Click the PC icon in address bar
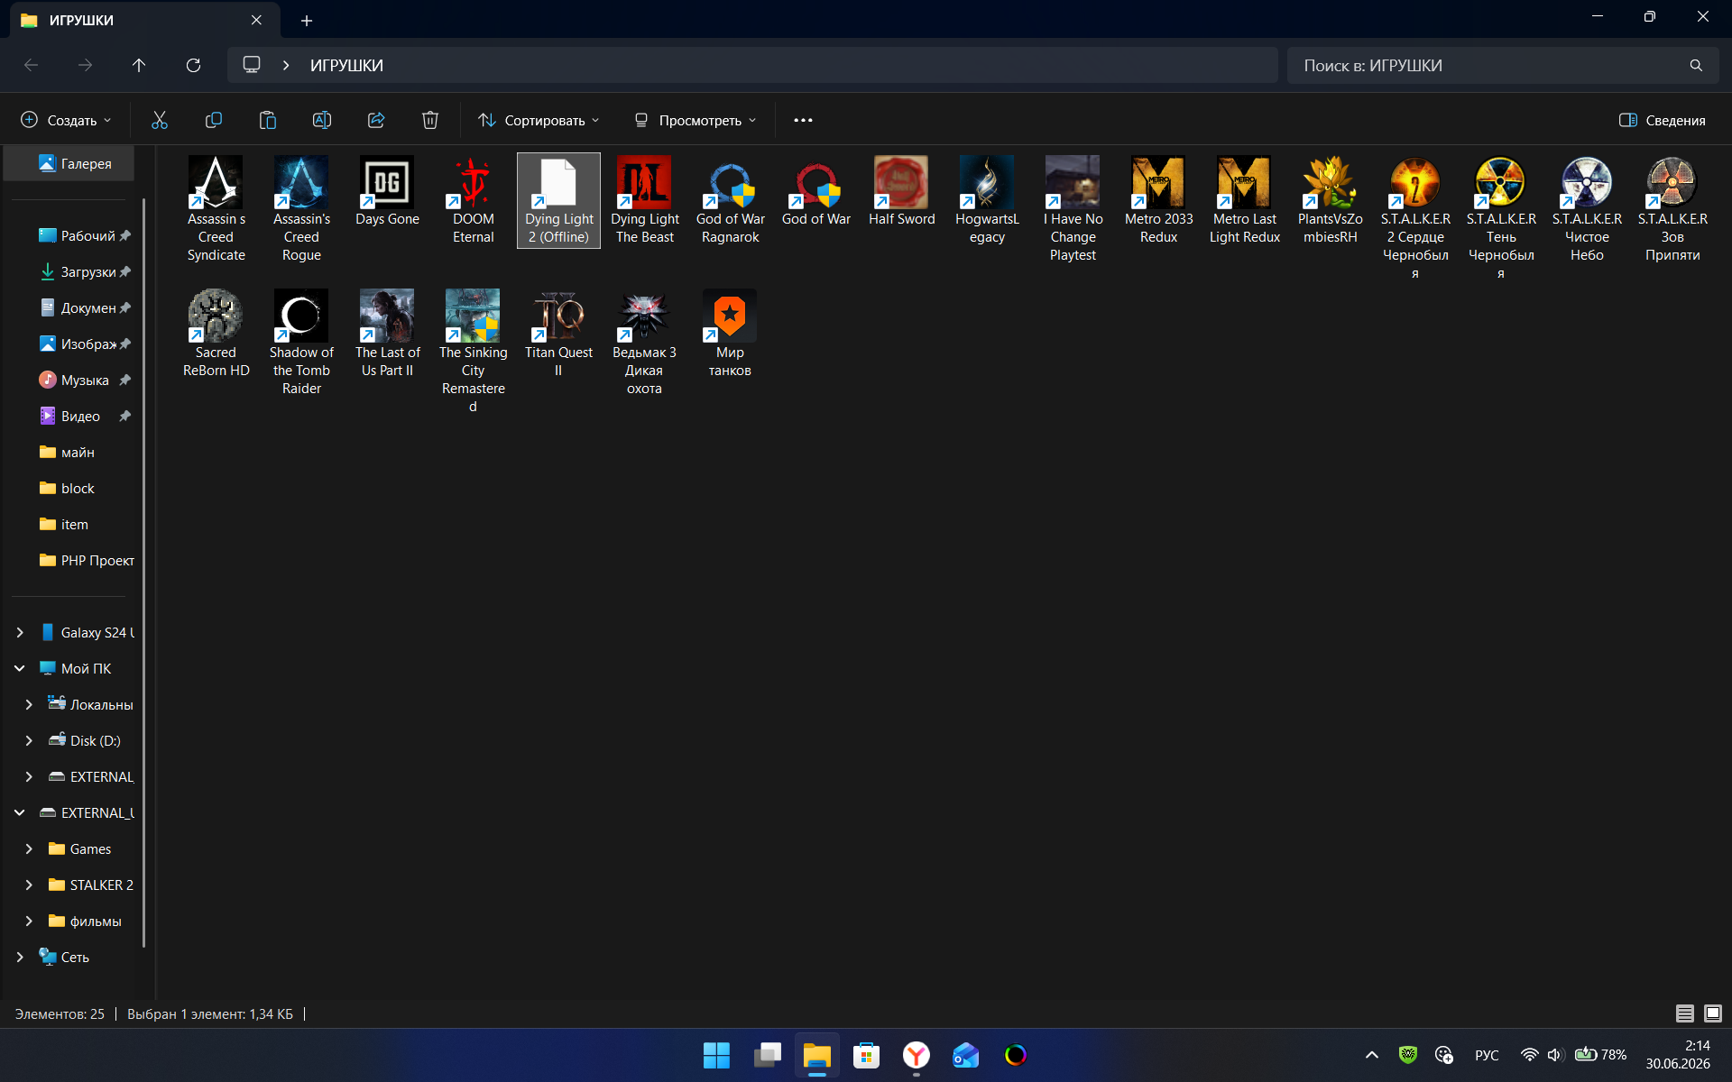The height and width of the screenshot is (1082, 1732). (252, 65)
